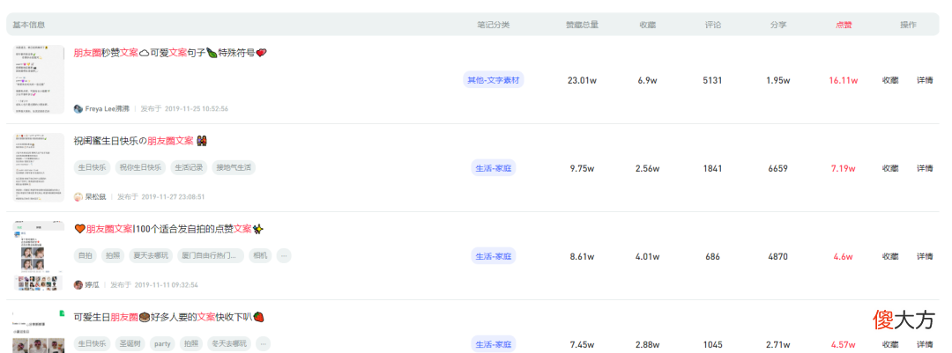Screen dimensions: 952x353
Task: Click 厦门自由行热门 tag
Action: pos(210,255)
